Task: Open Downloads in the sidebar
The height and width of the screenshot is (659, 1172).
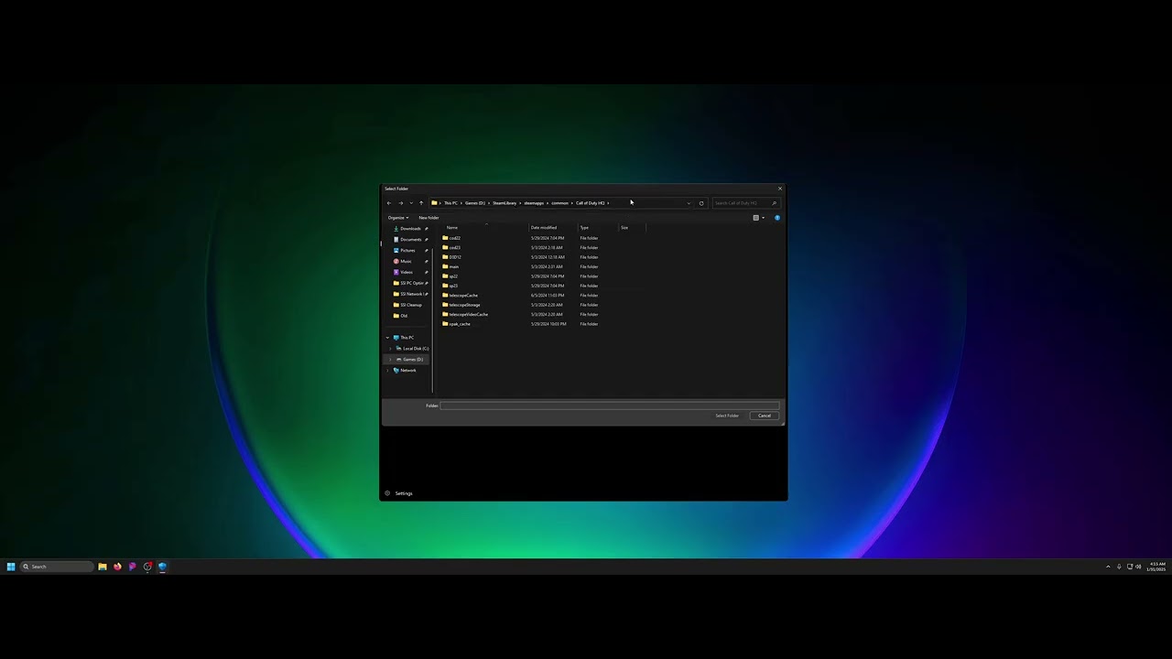Action: tap(410, 229)
